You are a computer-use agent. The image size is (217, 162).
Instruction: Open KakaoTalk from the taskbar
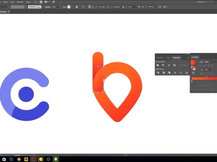[26, 160]
